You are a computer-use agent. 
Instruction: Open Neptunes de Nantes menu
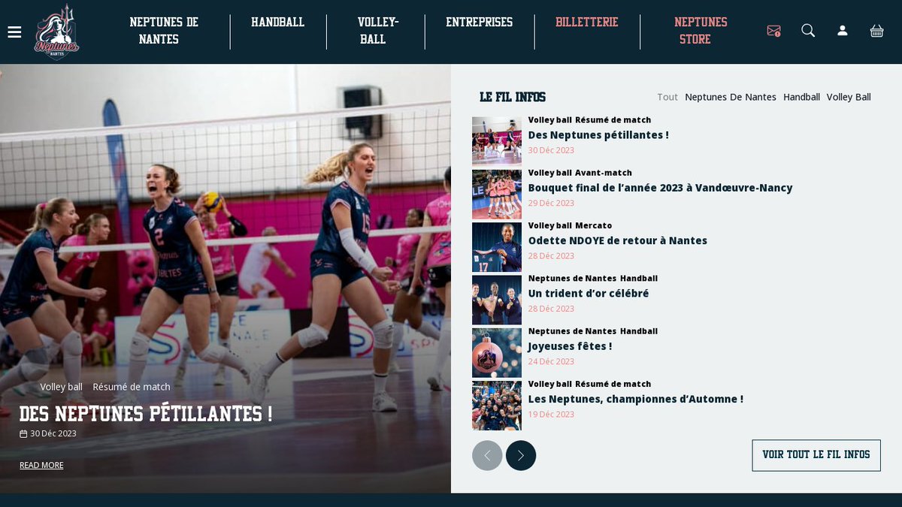point(164,31)
